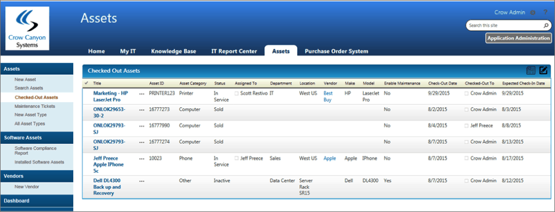This screenshot has width=555, height=212.
Task: Open the Crow Admin user menu
Action: click(x=510, y=12)
